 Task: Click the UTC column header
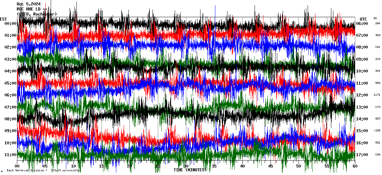click(363, 19)
